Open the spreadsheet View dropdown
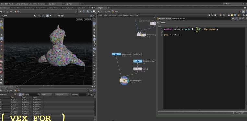 pos(47,95)
